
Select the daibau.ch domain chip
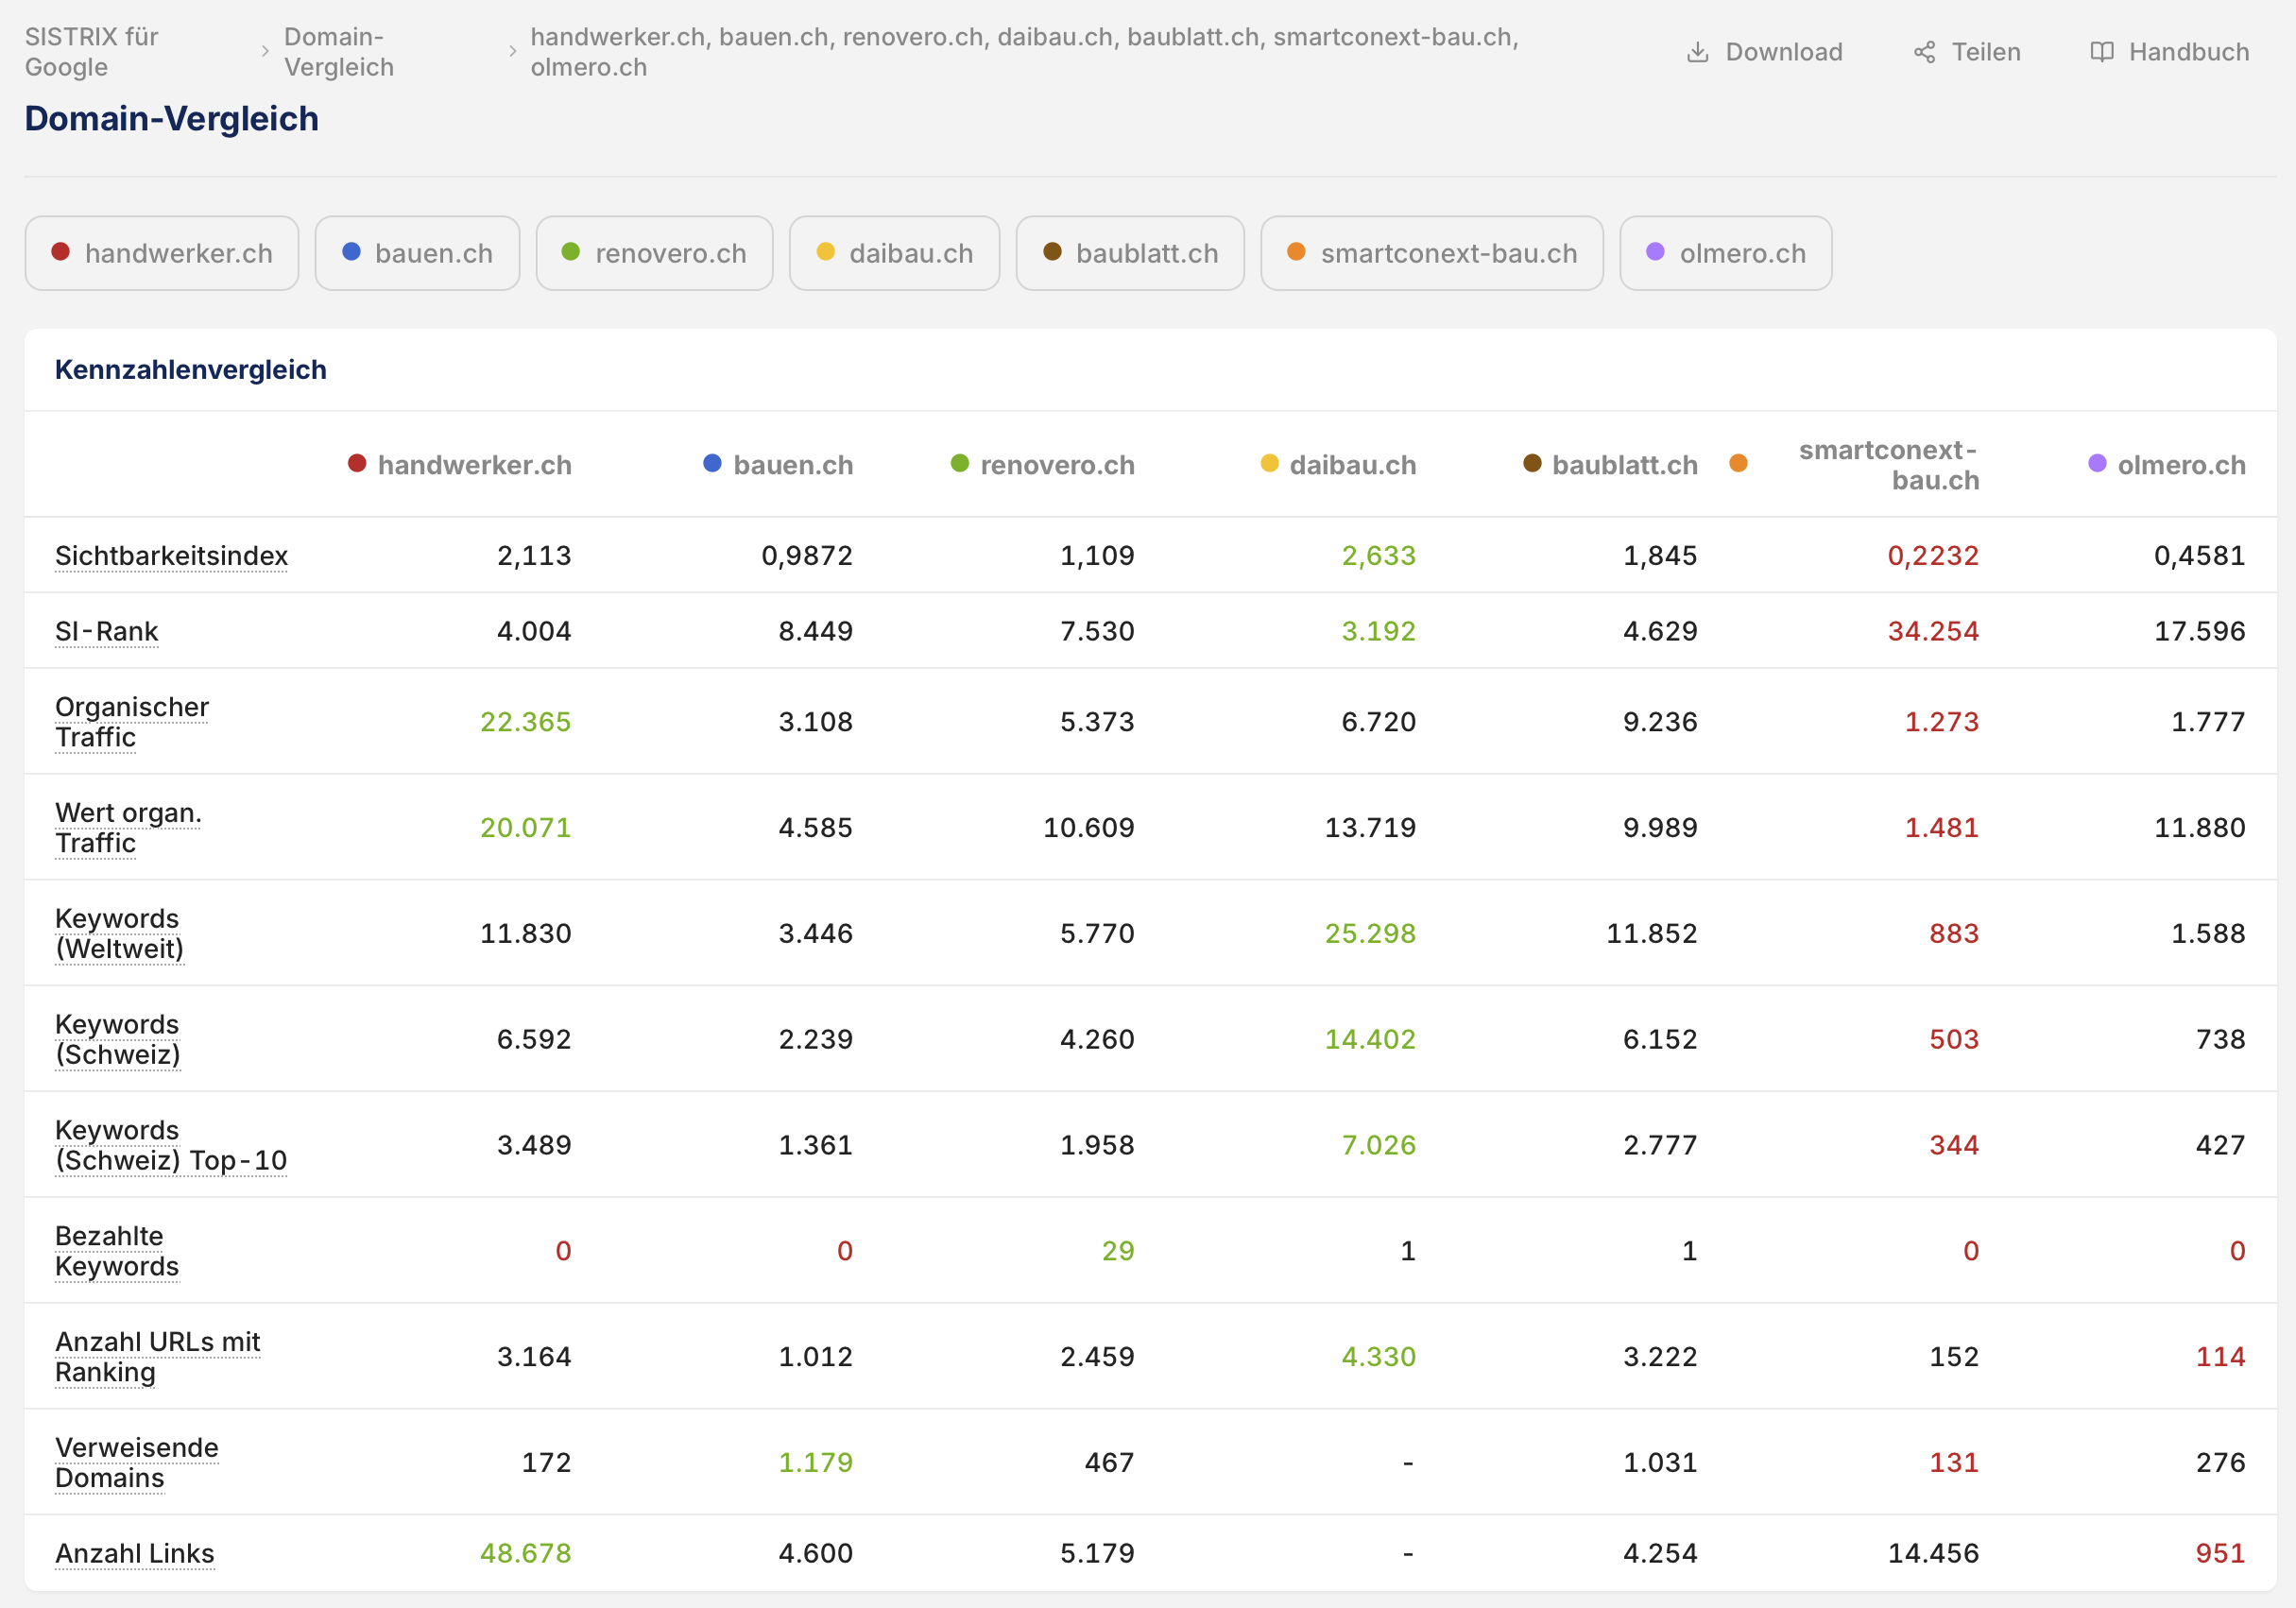click(894, 253)
